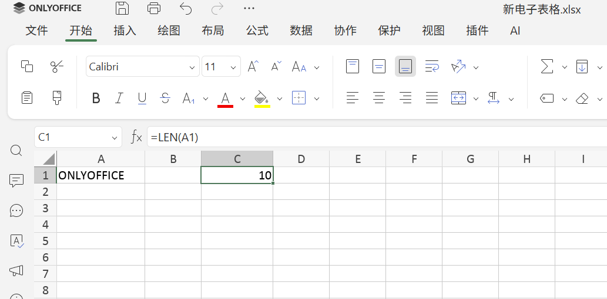This screenshot has width=607, height=299.
Task: Open the font size 11 dropdown
Action: pyautogui.click(x=233, y=67)
